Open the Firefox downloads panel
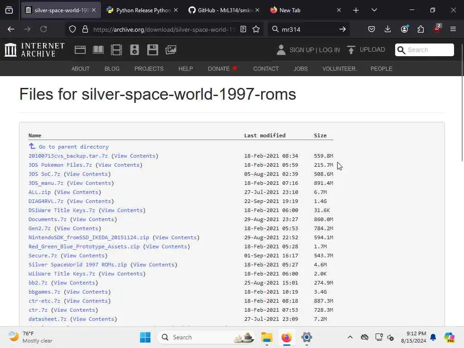The height and width of the screenshot is (348, 464). (x=388, y=29)
